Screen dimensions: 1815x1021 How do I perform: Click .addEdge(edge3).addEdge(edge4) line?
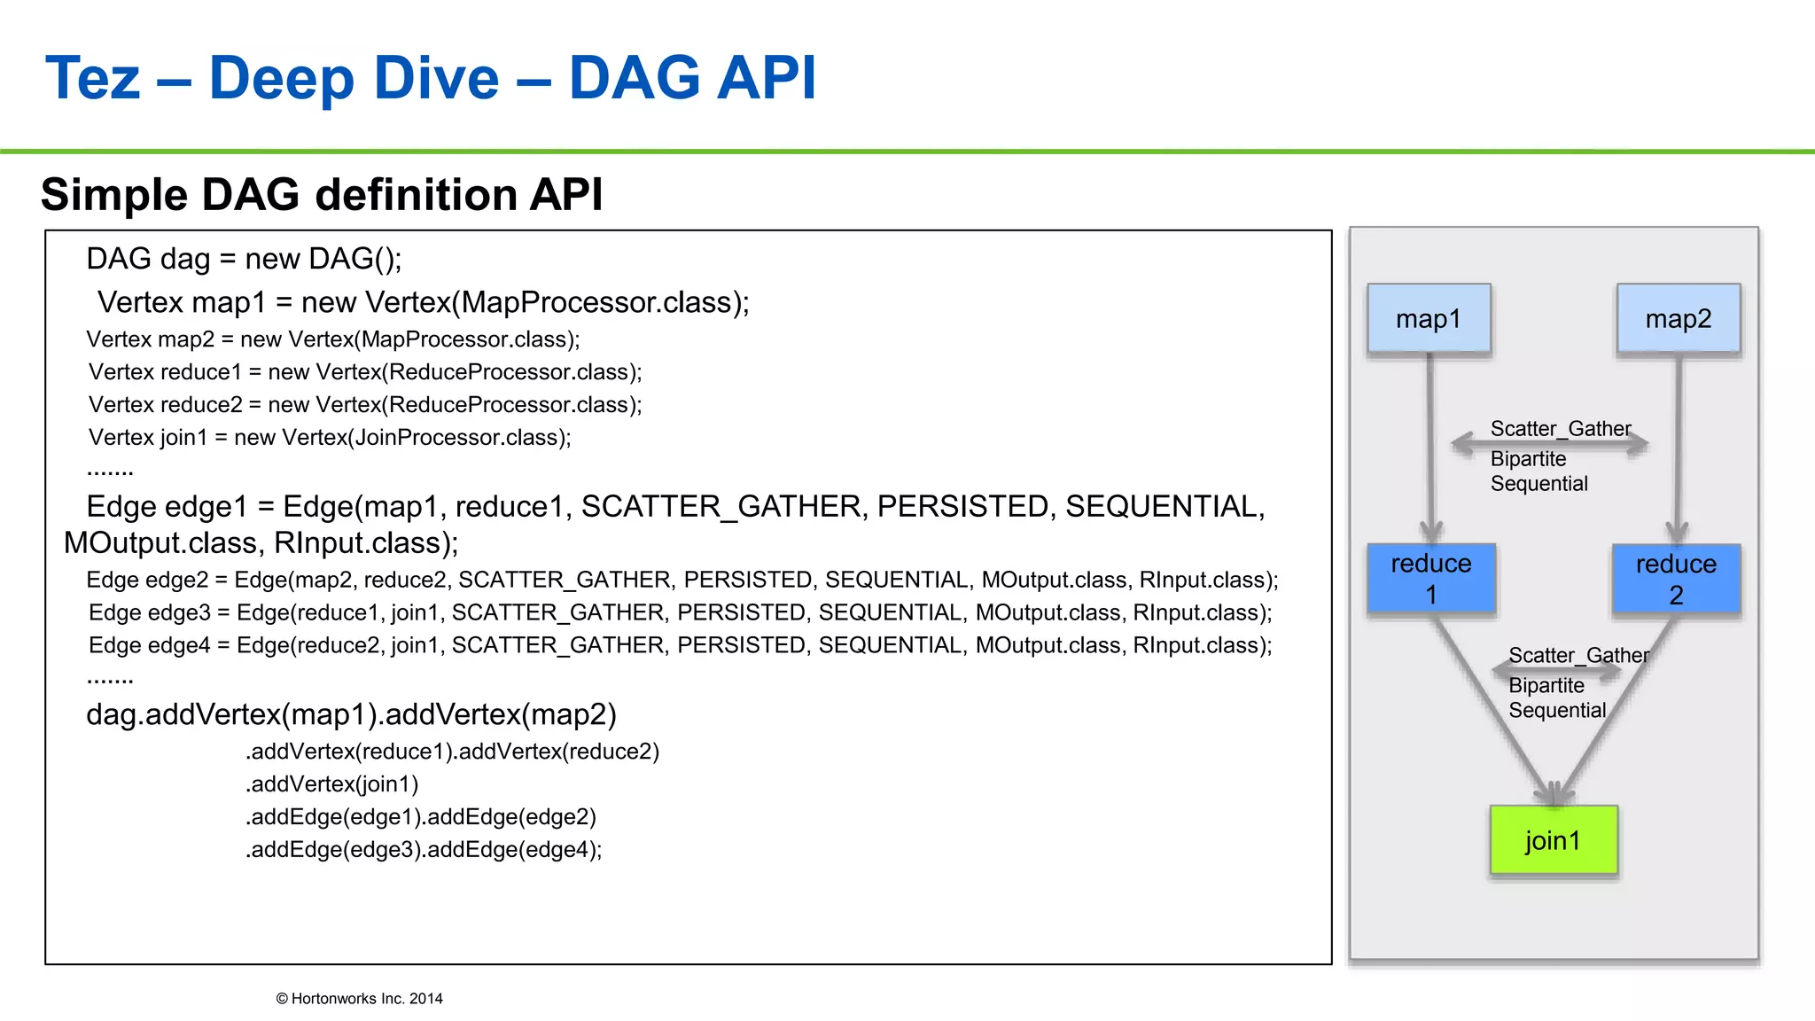click(x=424, y=850)
